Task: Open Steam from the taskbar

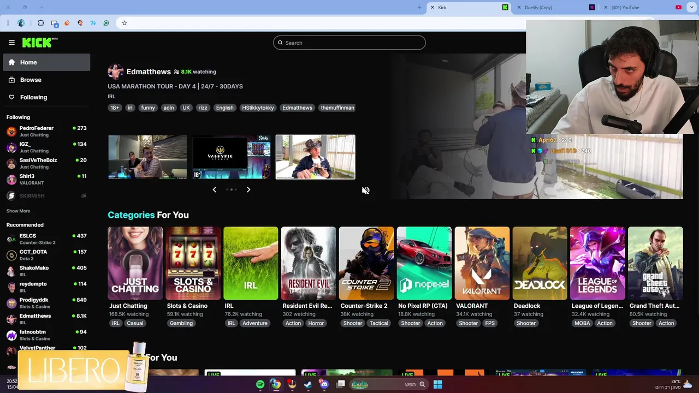Action: (x=308, y=384)
